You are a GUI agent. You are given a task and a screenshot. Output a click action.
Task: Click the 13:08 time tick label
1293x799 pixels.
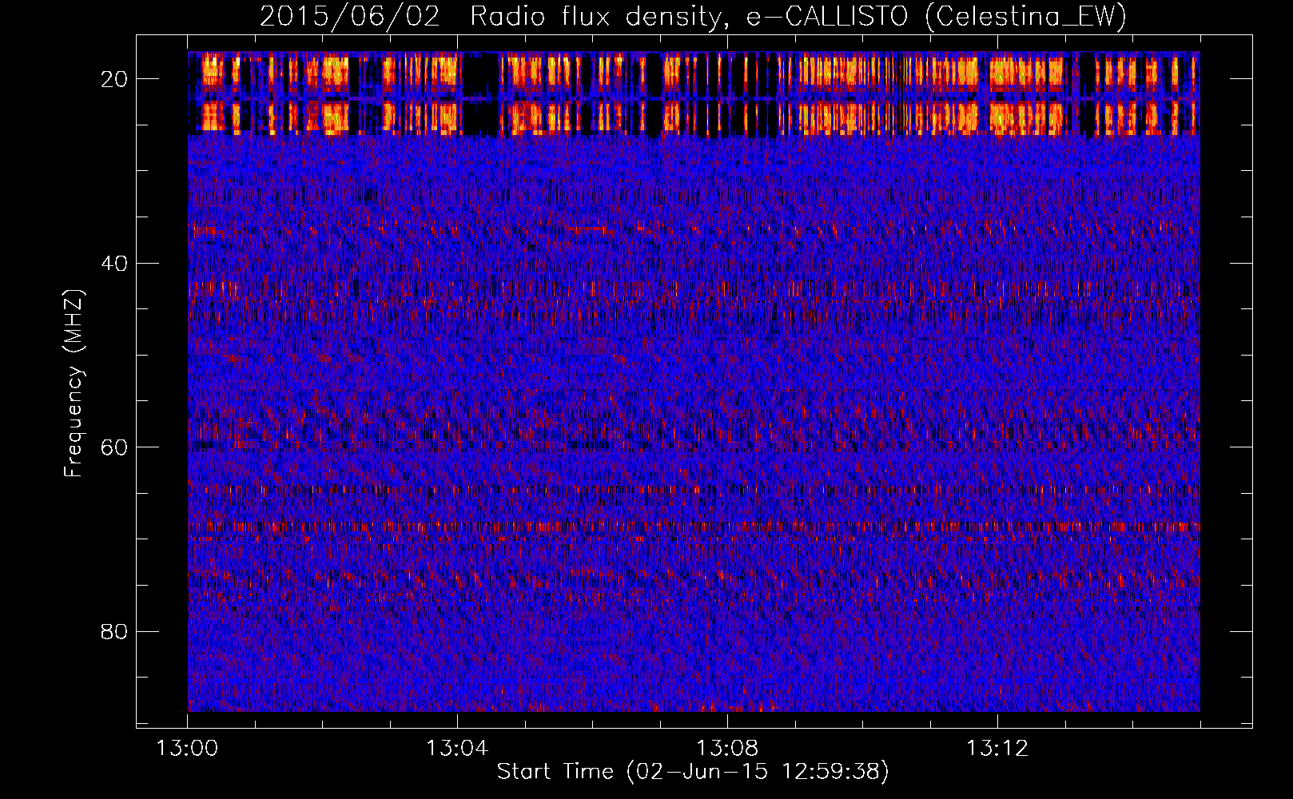point(727,749)
